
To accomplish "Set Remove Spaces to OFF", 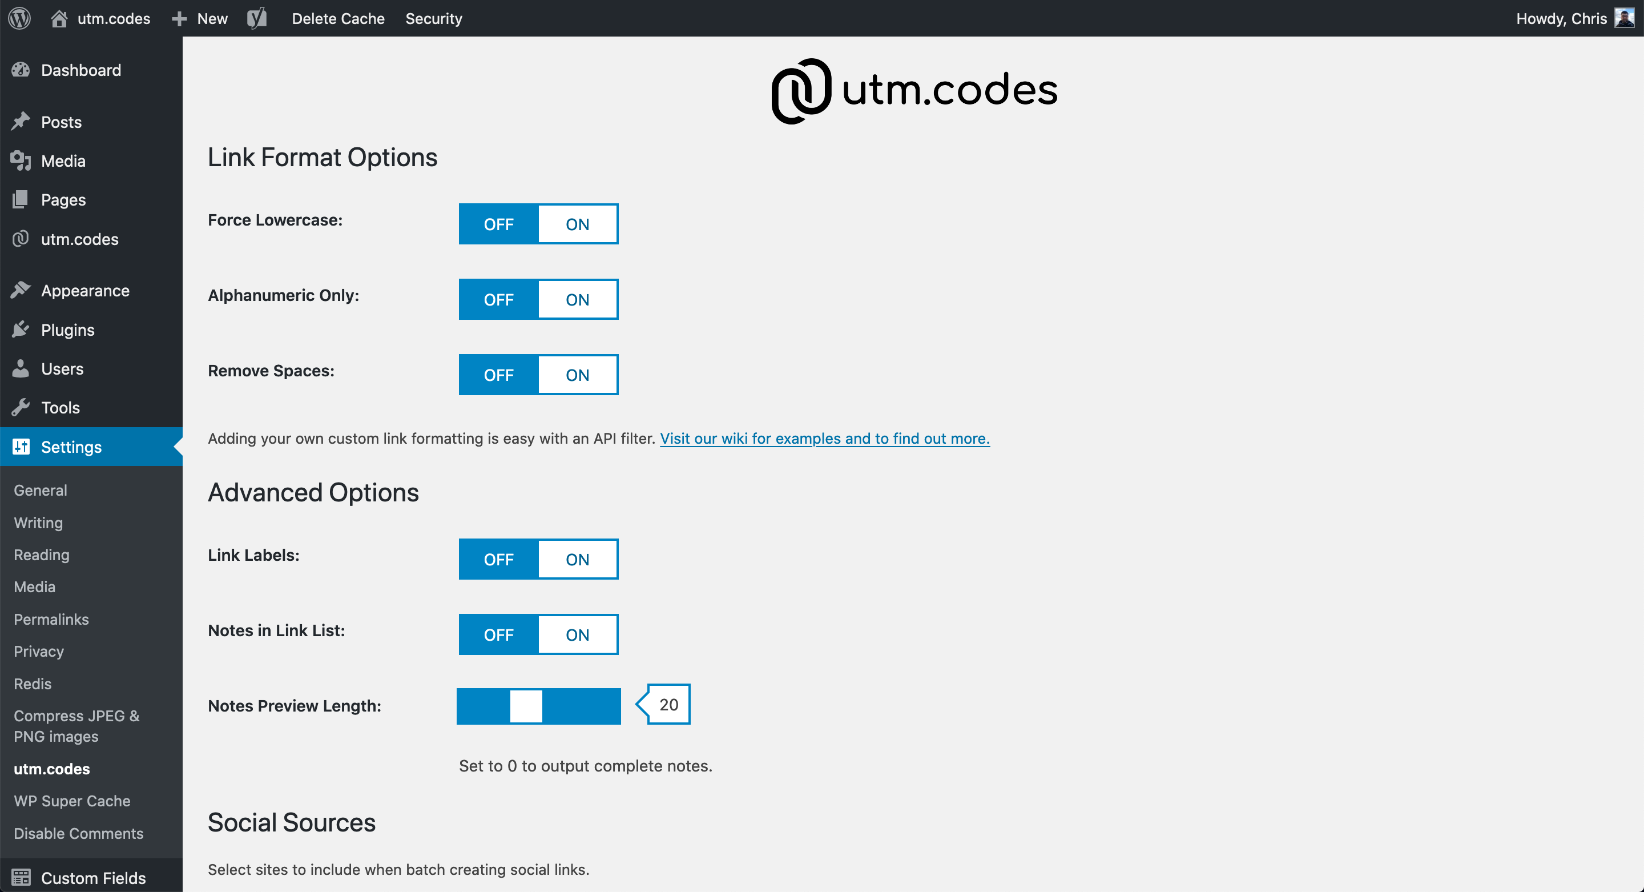I will 498,375.
